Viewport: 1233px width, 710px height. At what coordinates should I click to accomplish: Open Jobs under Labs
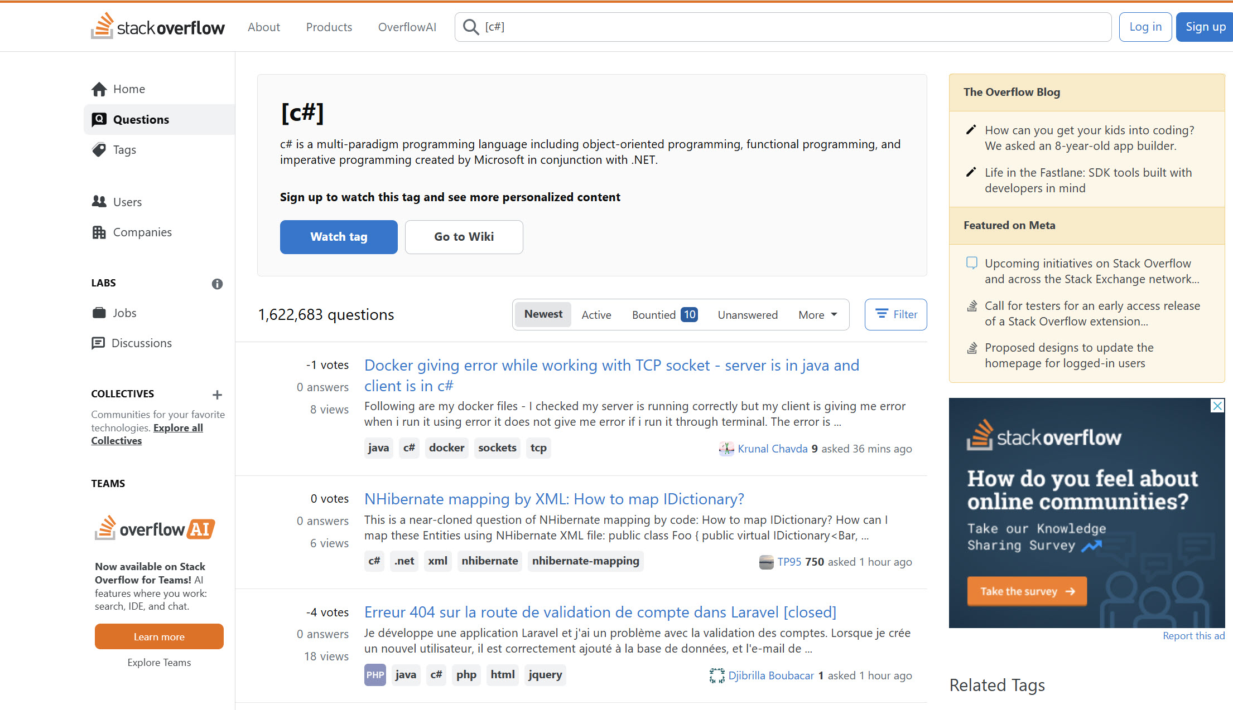coord(124,313)
